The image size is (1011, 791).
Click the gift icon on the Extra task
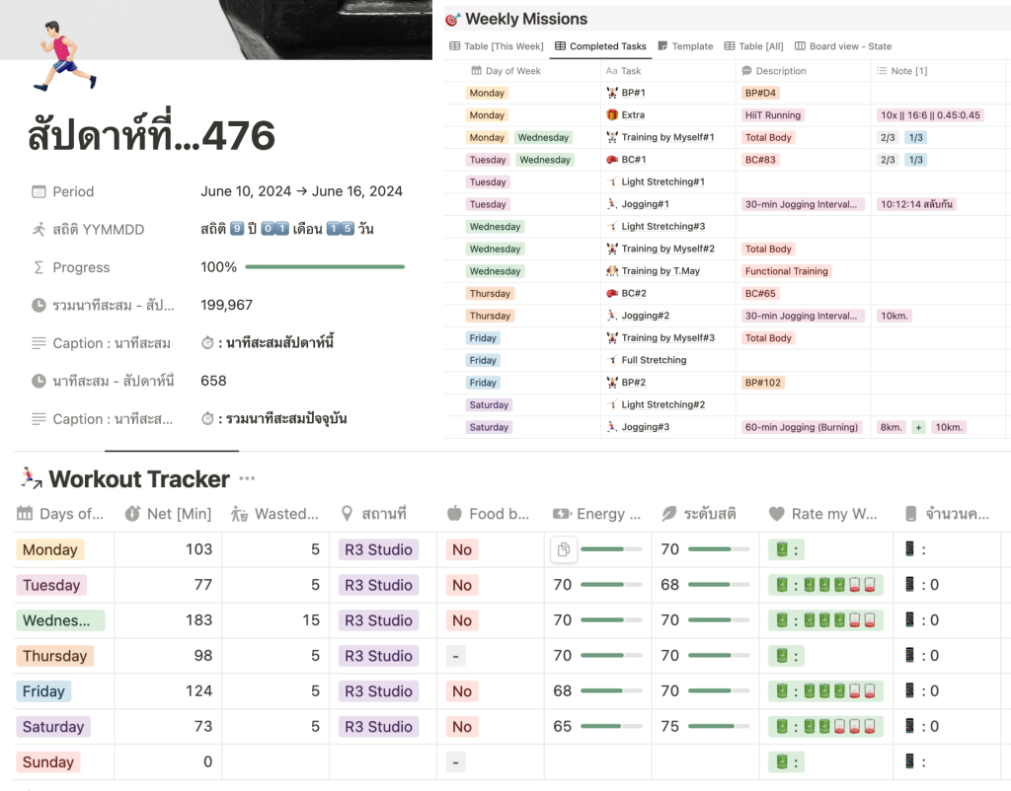[612, 115]
